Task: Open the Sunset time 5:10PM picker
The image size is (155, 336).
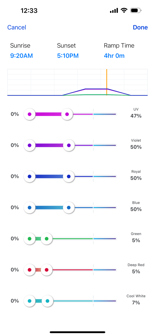Action: coord(68,56)
